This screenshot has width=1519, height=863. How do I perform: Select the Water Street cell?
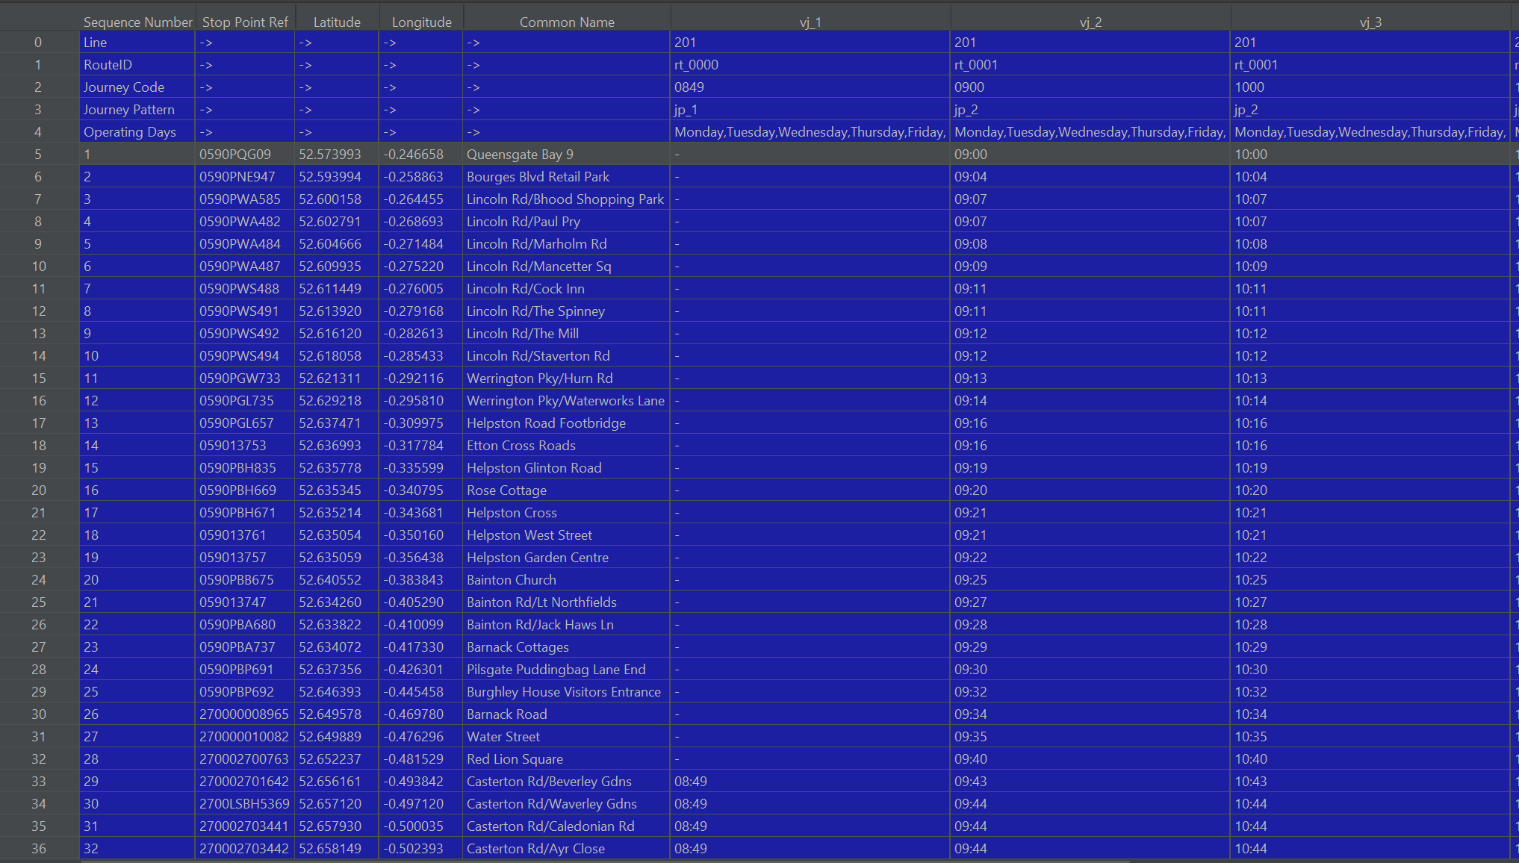click(x=567, y=737)
